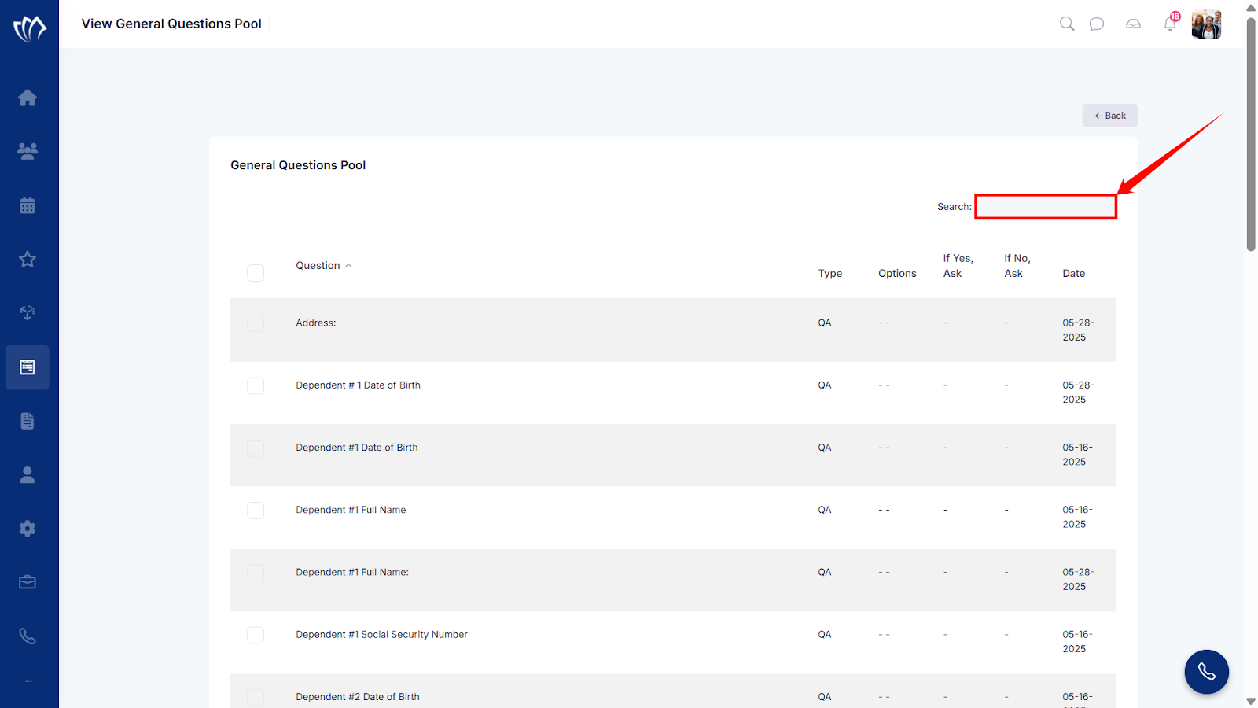
Task: Click 'Dependent # 1 Date of Birth' text
Action: (x=358, y=385)
